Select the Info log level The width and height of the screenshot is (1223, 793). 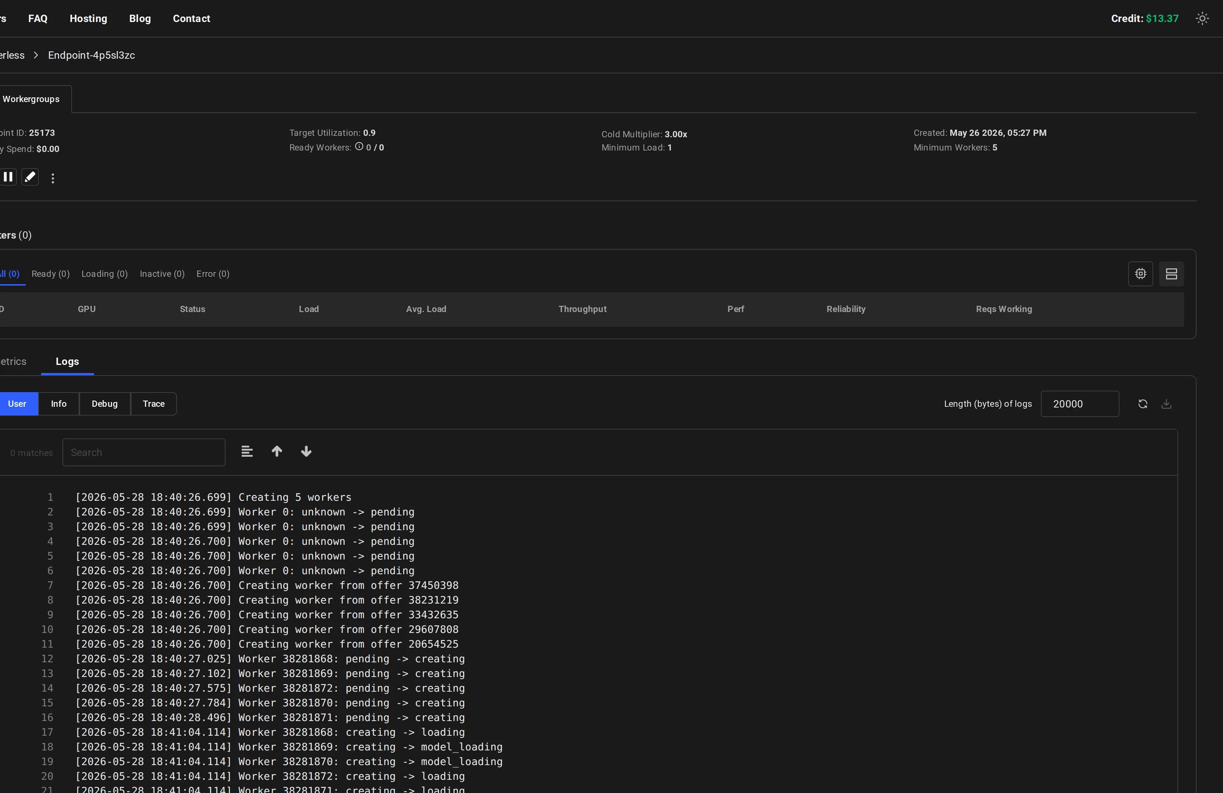pos(59,404)
